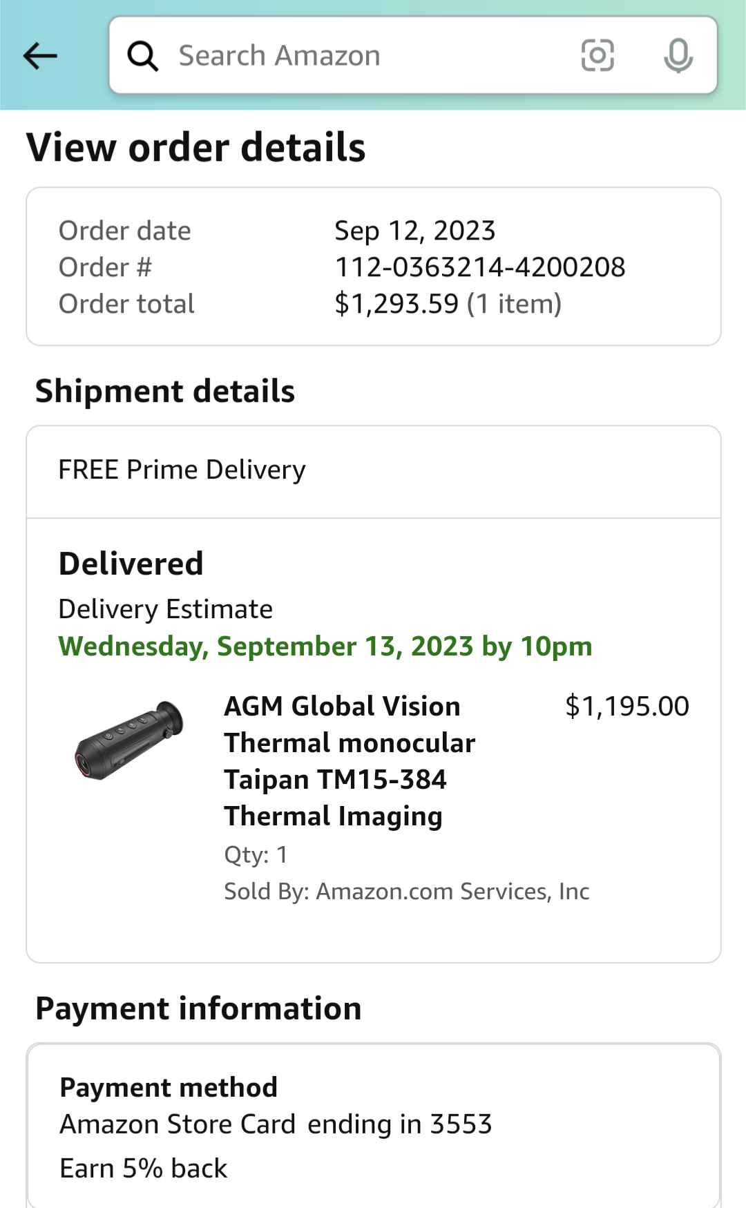This screenshot has width=746, height=1208.
Task: Tap the Delivered status heading
Action: click(x=131, y=564)
